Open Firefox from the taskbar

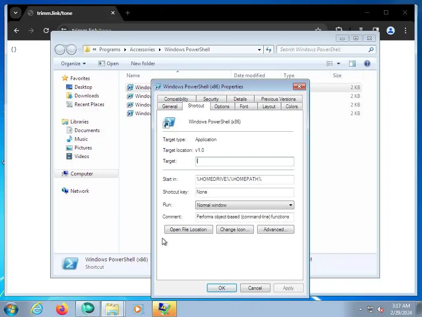click(62, 309)
